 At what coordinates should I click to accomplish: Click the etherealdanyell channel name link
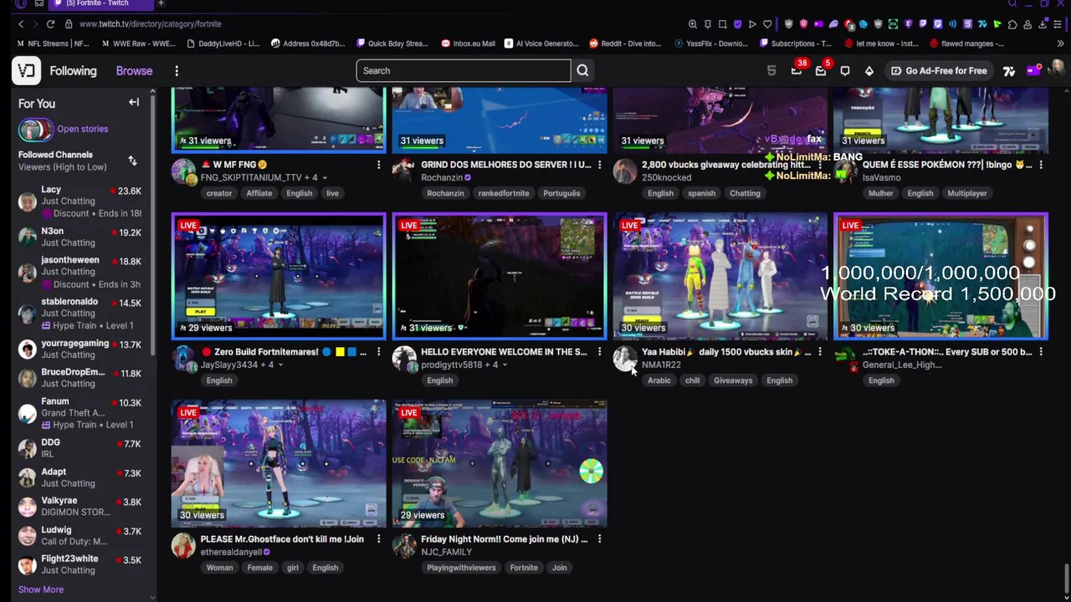231,553
